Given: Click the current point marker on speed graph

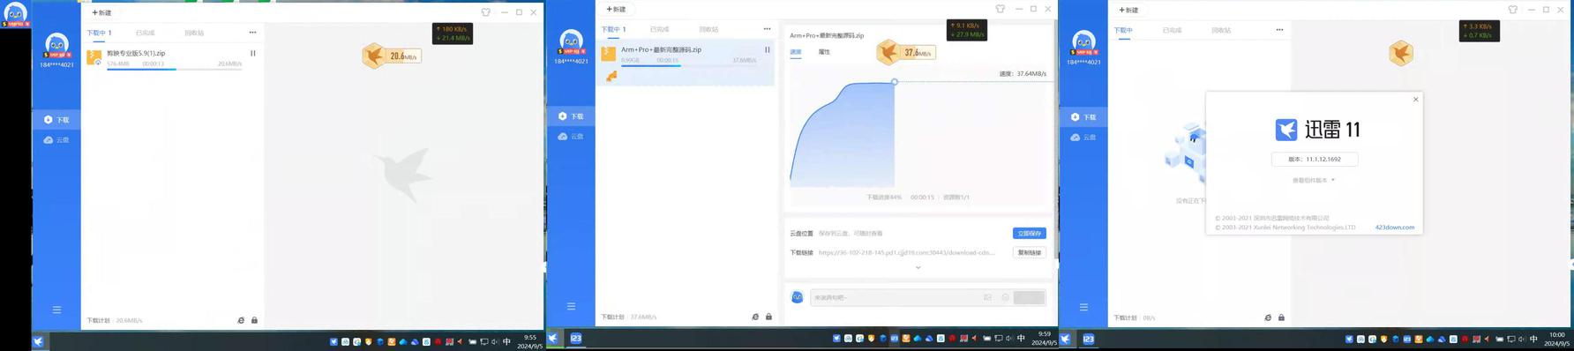Looking at the screenshot, I should (894, 82).
